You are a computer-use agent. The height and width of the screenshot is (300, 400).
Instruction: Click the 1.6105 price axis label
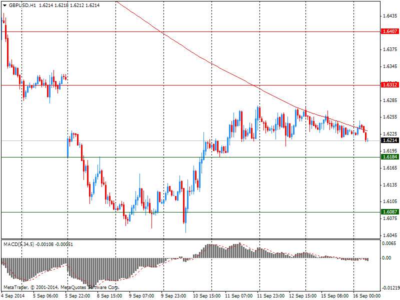tap(390, 201)
